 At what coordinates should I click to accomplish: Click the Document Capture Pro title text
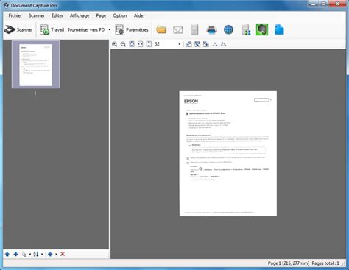coord(34,5)
